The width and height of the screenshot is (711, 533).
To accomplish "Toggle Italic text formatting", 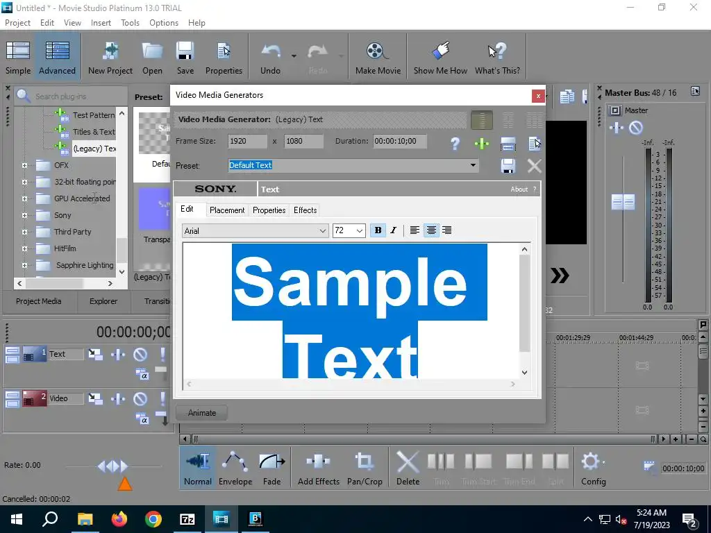I will [x=393, y=230].
